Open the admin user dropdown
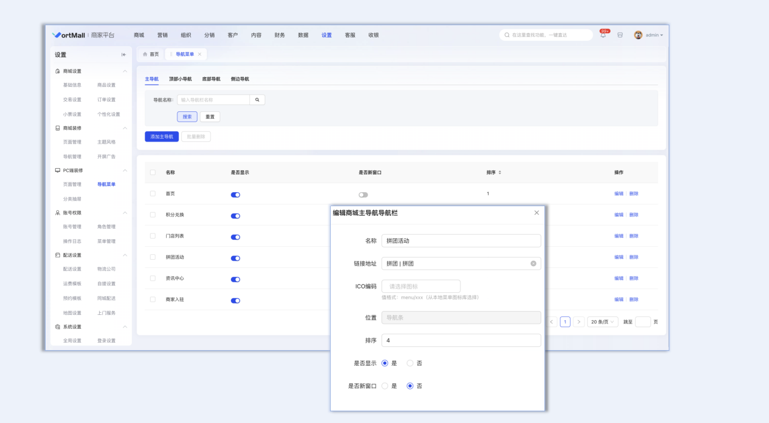Viewport: 769px width, 423px height. pos(654,35)
